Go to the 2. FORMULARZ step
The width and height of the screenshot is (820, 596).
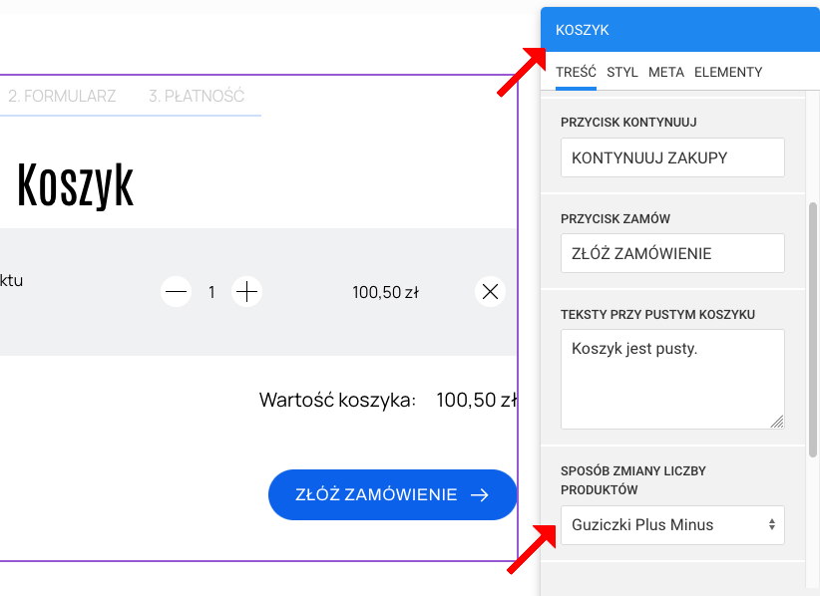click(x=62, y=97)
